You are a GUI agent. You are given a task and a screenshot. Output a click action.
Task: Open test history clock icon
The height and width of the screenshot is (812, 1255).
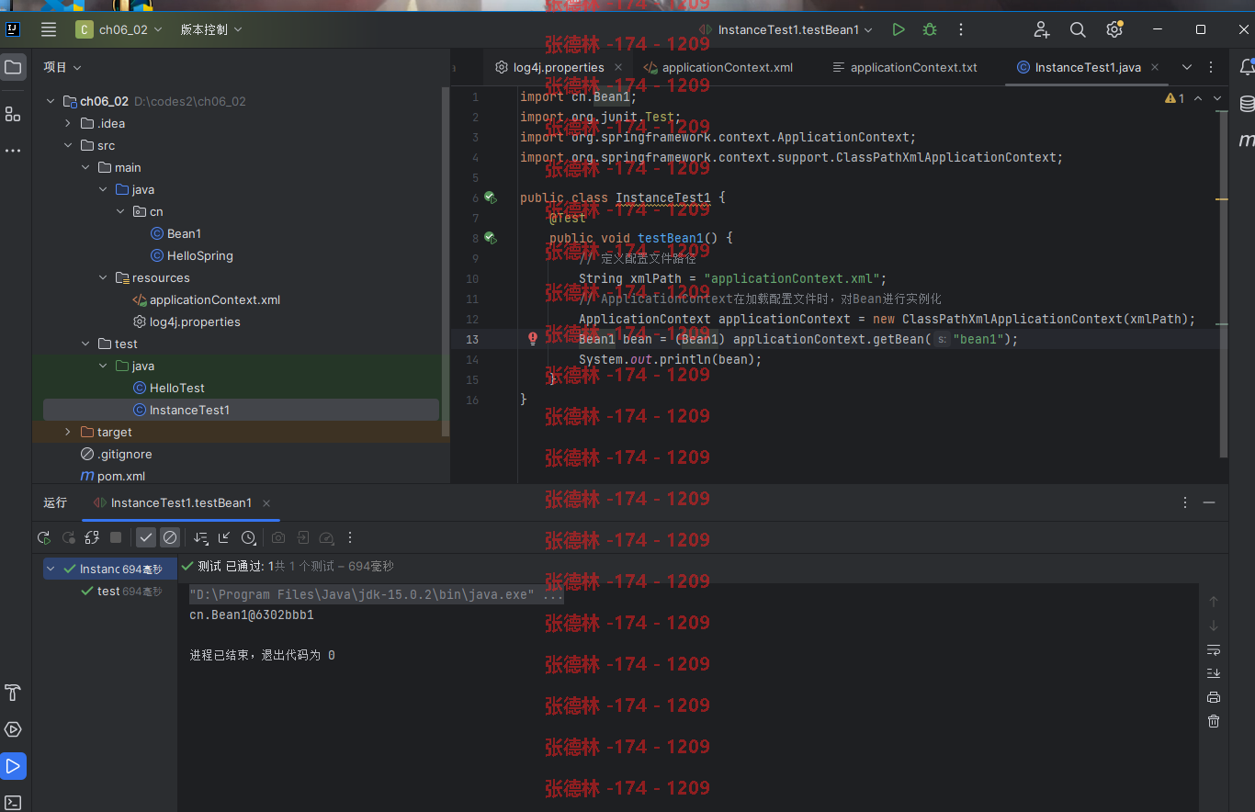[x=248, y=537]
